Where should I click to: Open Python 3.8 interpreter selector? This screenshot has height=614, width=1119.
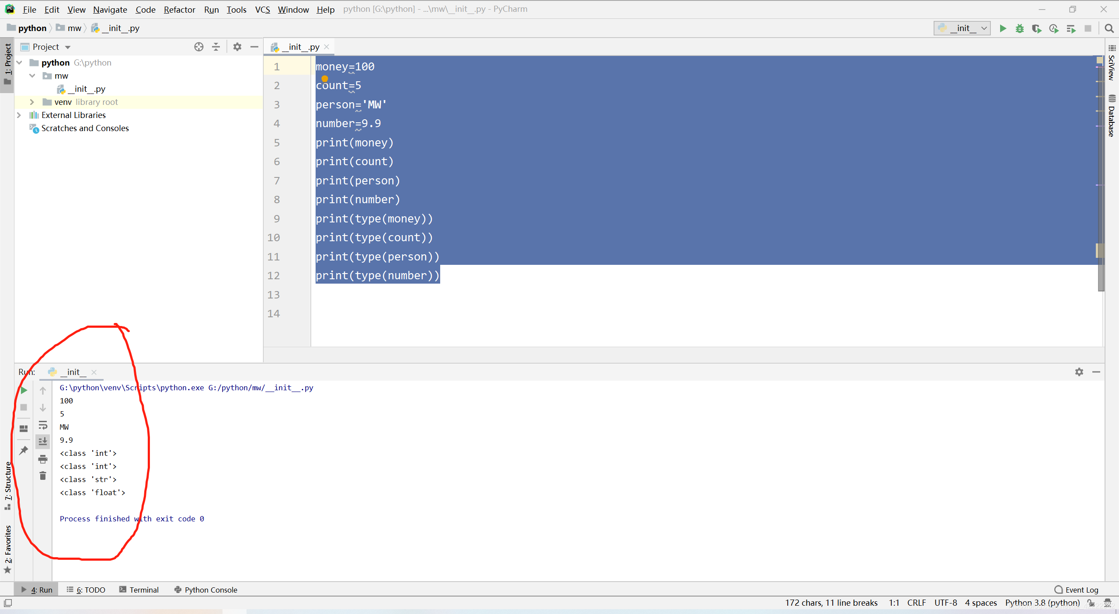pos(1042,603)
